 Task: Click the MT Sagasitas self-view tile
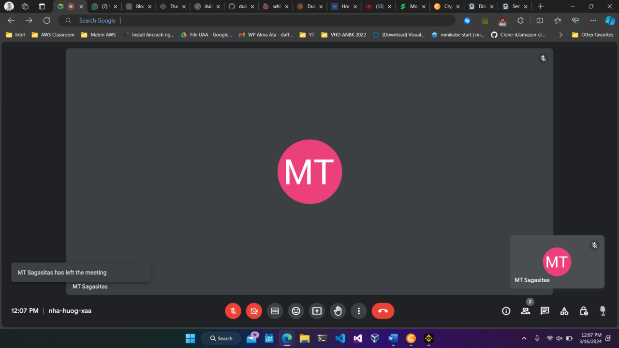pos(557,261)
